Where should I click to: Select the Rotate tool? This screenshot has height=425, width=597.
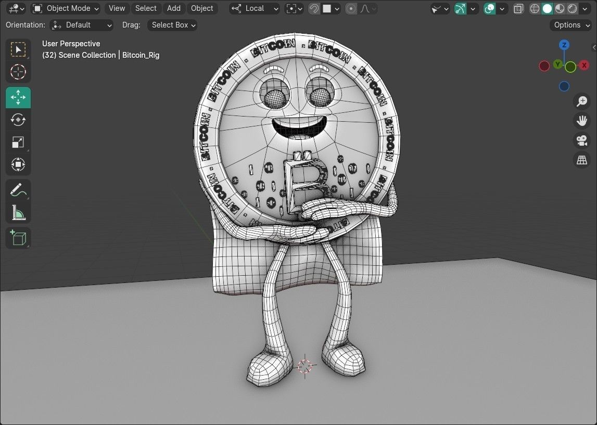point(18,120)
